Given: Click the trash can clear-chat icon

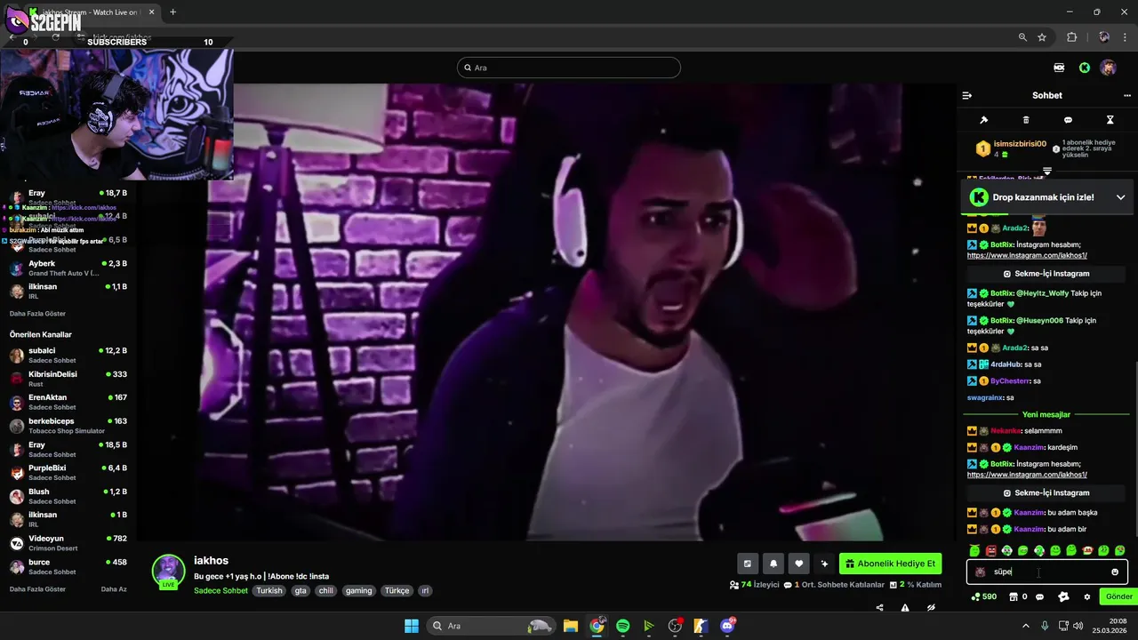Looking at the screenshot, I should coord(1026,120).
